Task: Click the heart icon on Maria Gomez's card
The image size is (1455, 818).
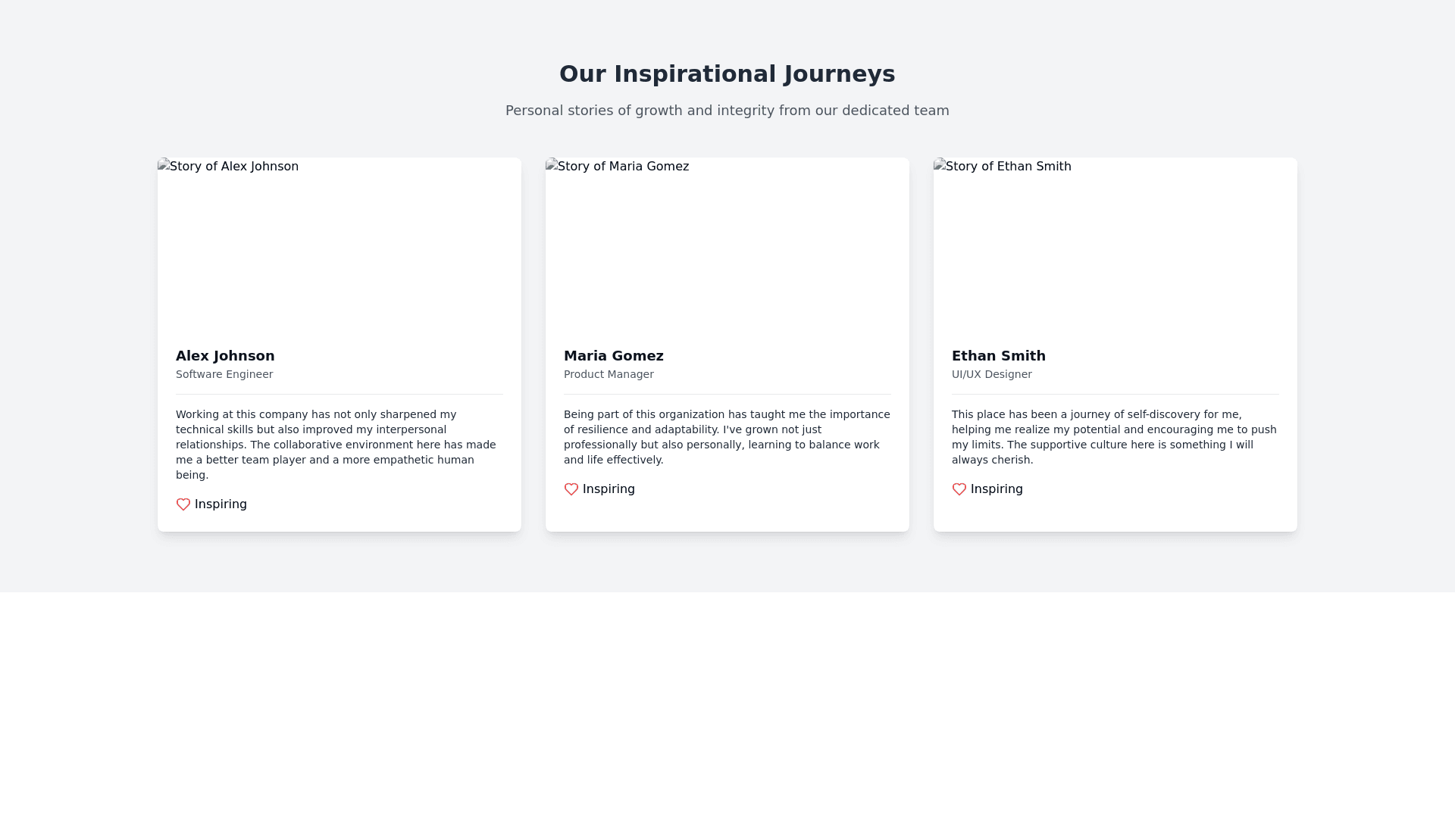Action: tap(571, 489)
